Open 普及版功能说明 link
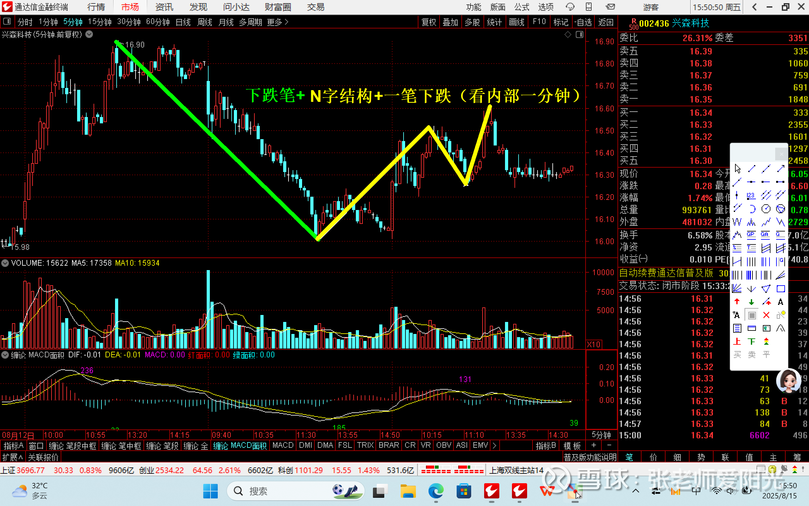 click(590, 457)
